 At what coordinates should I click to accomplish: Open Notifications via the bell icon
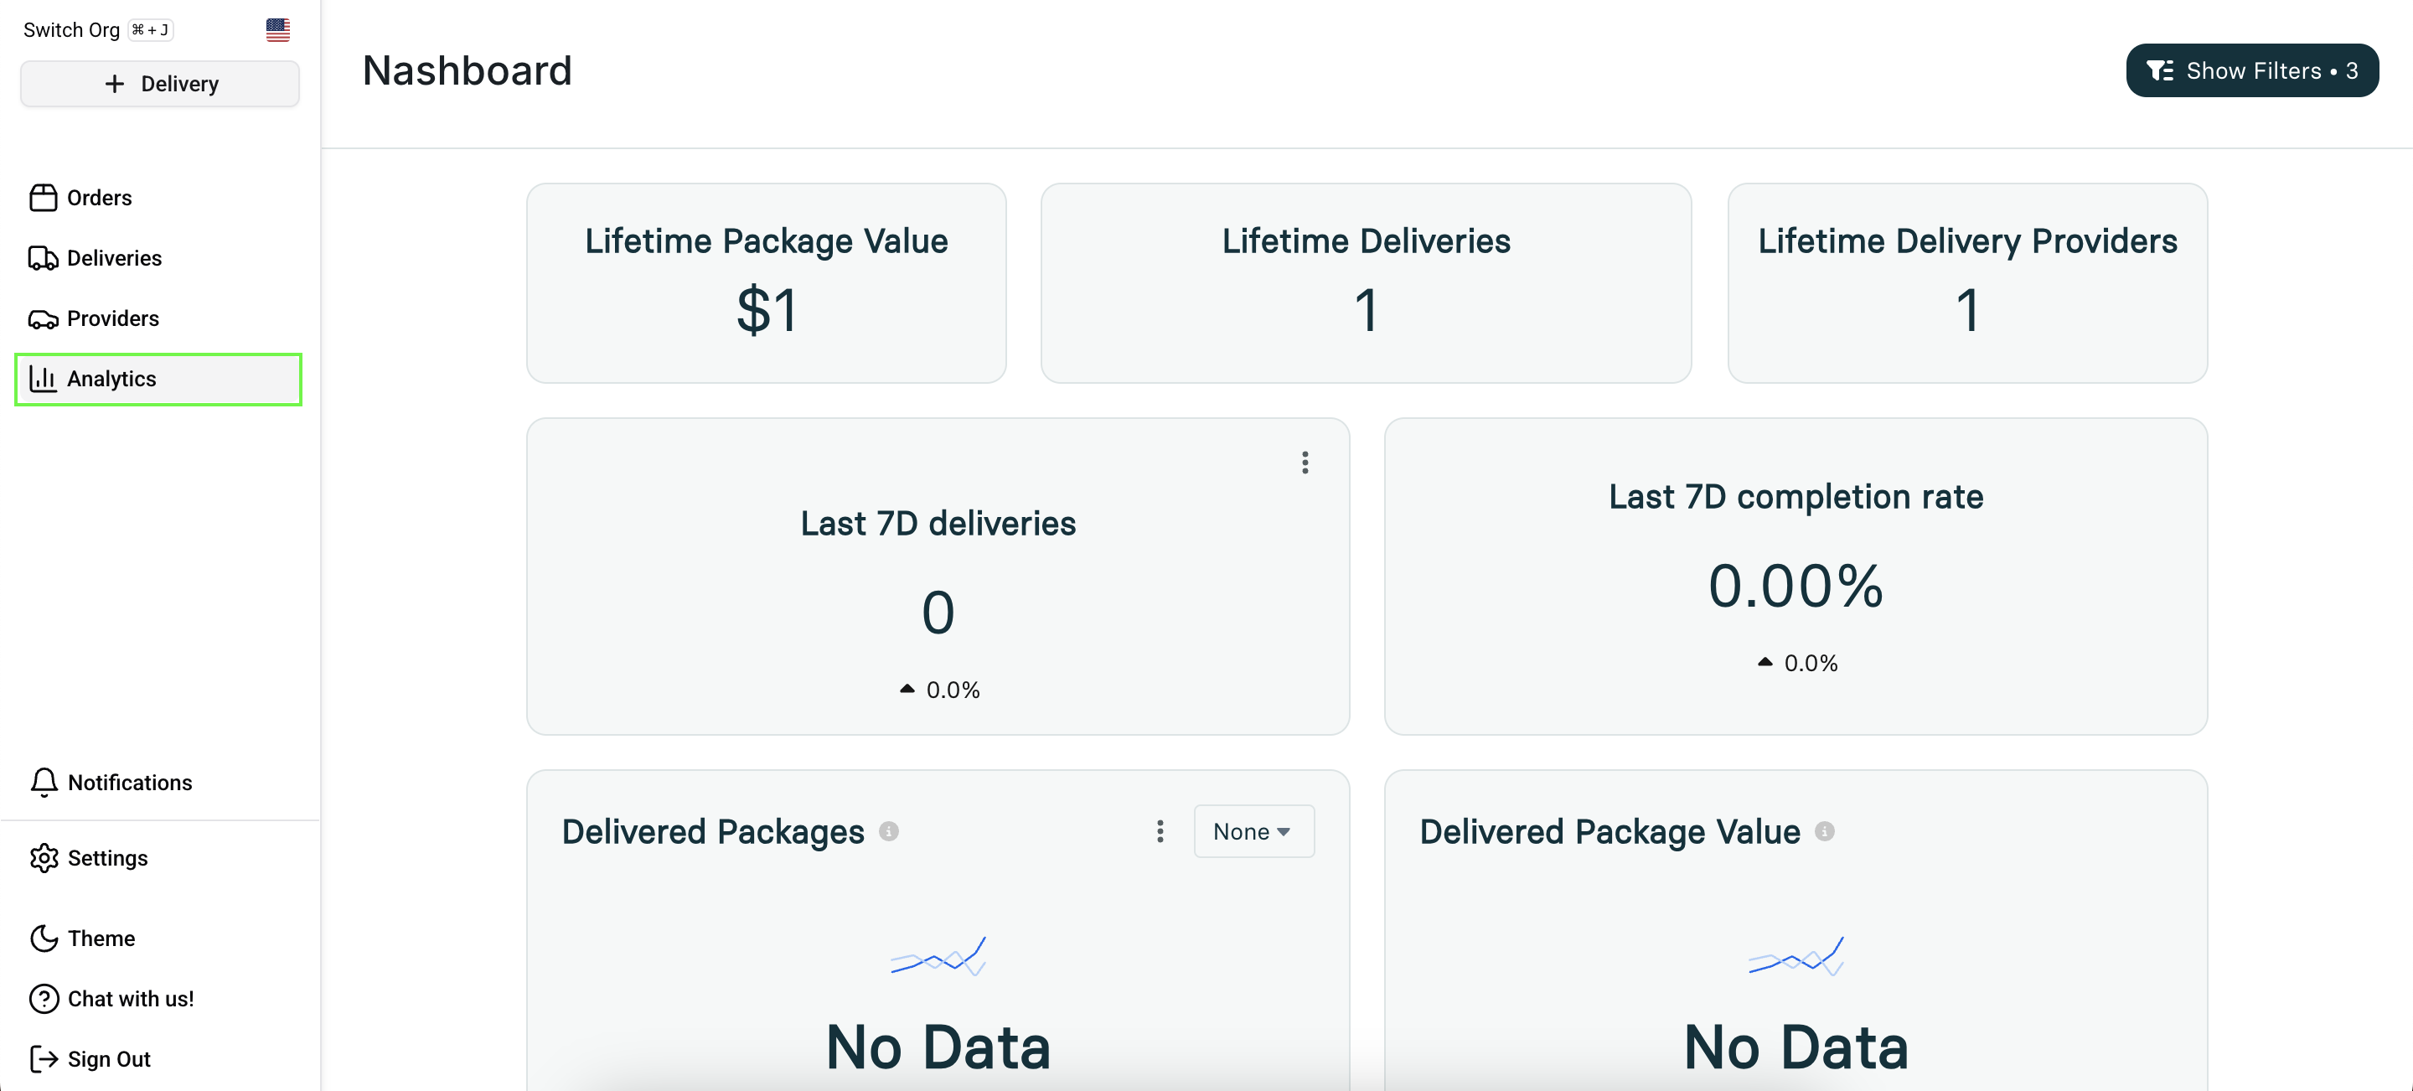(x=44, y=782)
